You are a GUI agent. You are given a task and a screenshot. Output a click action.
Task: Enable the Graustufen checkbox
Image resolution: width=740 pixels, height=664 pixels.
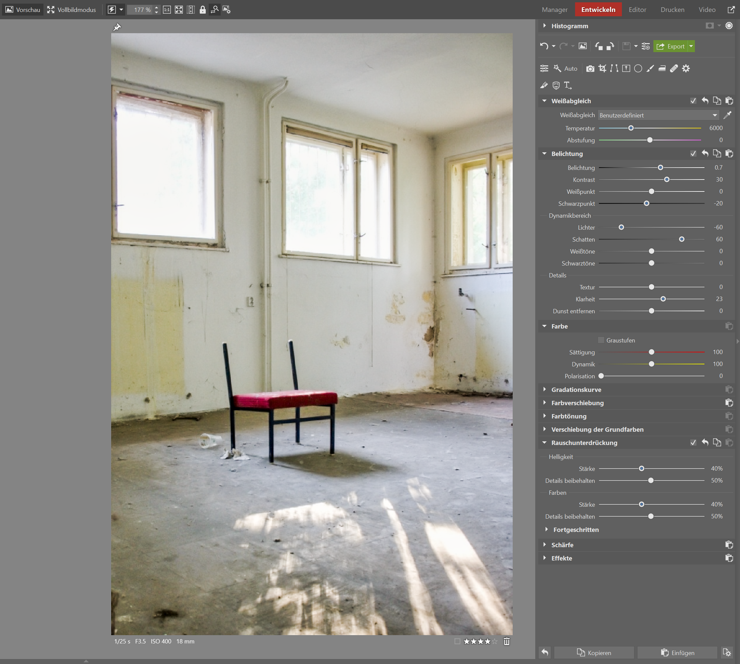[601, 340]
